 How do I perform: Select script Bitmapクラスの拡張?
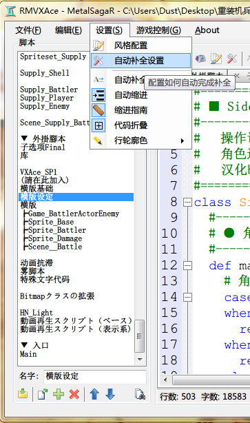(57, 296)
